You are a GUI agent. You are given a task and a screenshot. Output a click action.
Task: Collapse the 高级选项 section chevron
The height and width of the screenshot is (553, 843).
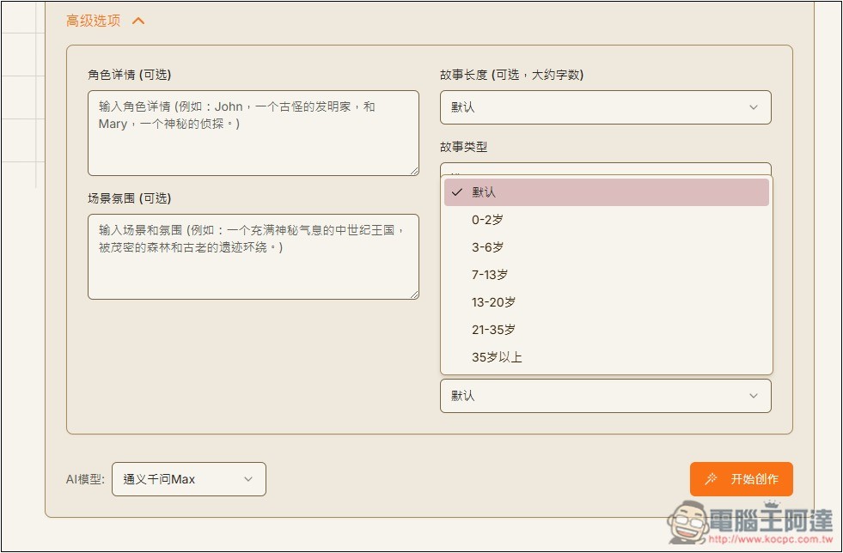[x=138, y=21]
